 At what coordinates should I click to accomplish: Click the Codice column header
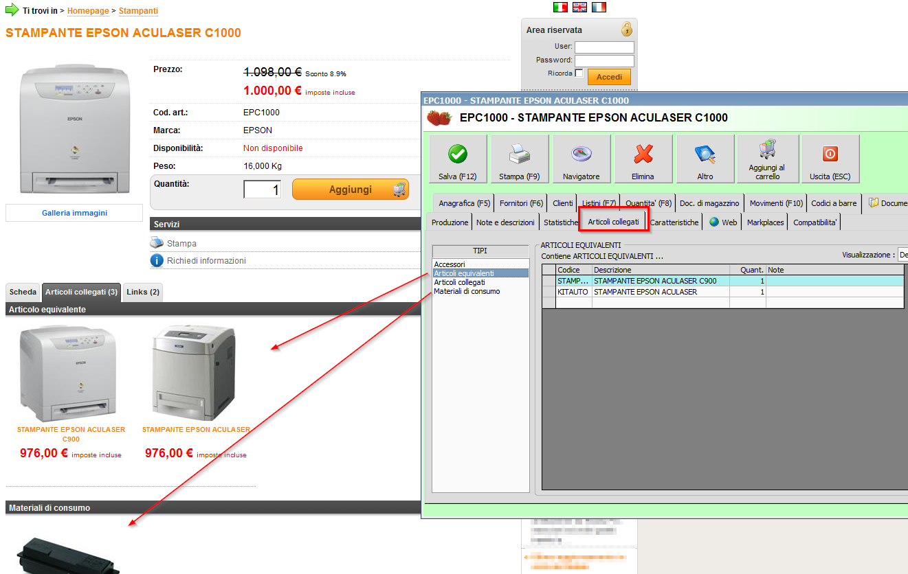click(573, 270)
